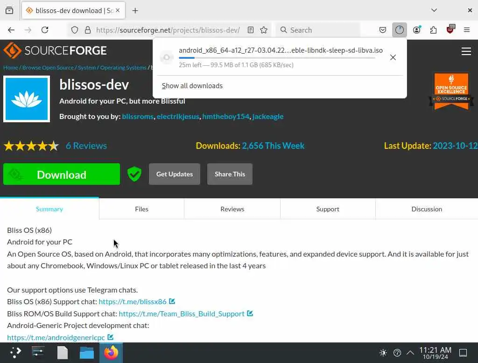This screenshot has width=478, height=363.
Task: Click the forward navigation arrow
Action: click(28, 30)
